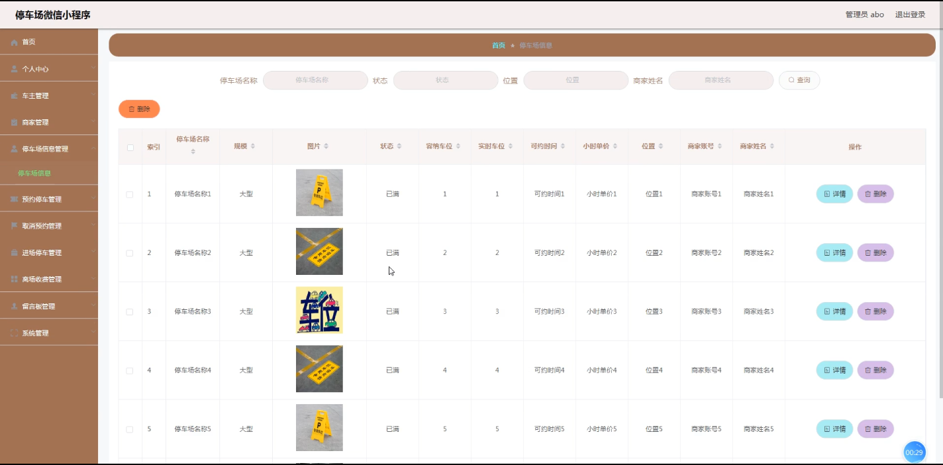Expand 个人中心 menu via its chevron
This screenshot has width=943, height=465.
93,68
